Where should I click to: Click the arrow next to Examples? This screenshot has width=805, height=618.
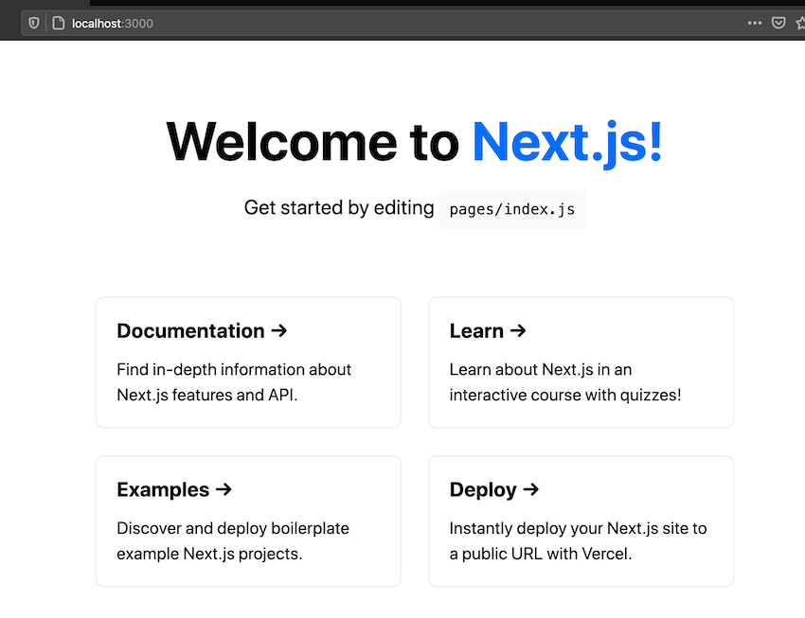[224, 489]
